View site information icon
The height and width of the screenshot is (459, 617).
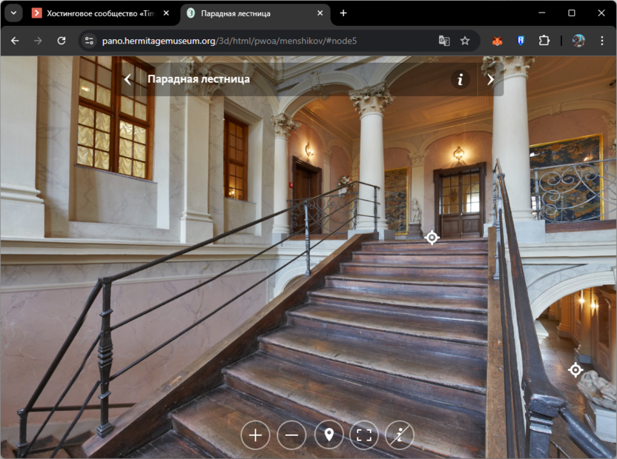(x=89, y=41)
